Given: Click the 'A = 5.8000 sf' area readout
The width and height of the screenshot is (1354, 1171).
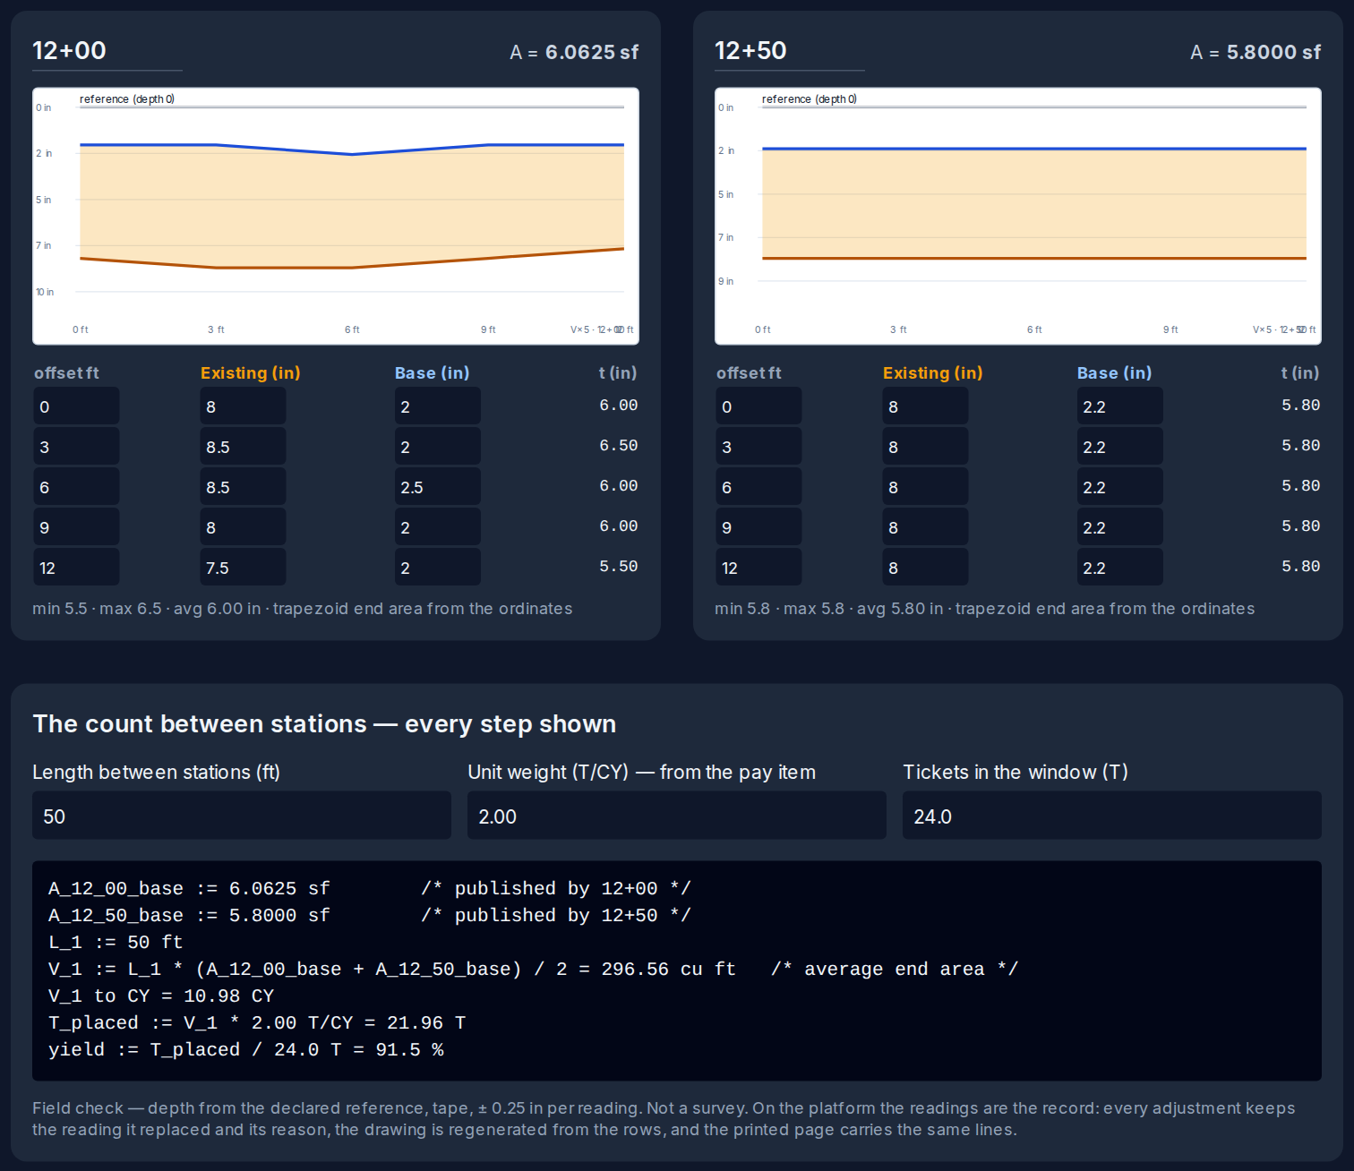Looking at the screenshot, I should pos(1255,52).
